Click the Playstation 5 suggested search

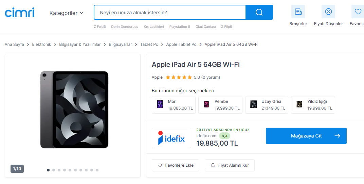click(x=180, y=26)
